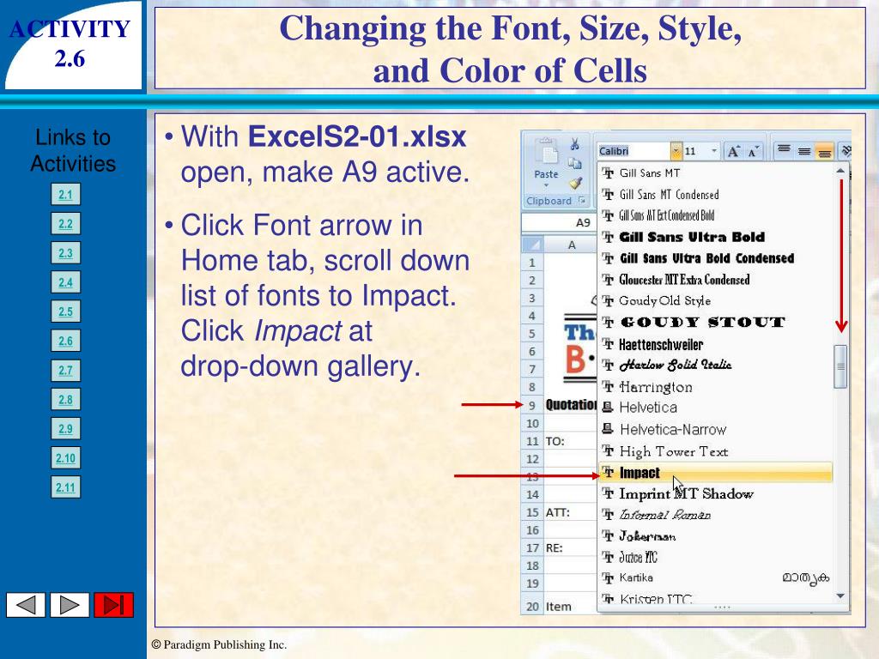Open Activity 2.8 link
The width and height of the screenshot is (879, 659).
pos(65,400)
